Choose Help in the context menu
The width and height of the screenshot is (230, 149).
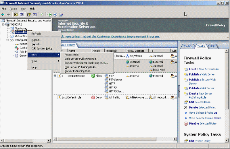[43, 67]
